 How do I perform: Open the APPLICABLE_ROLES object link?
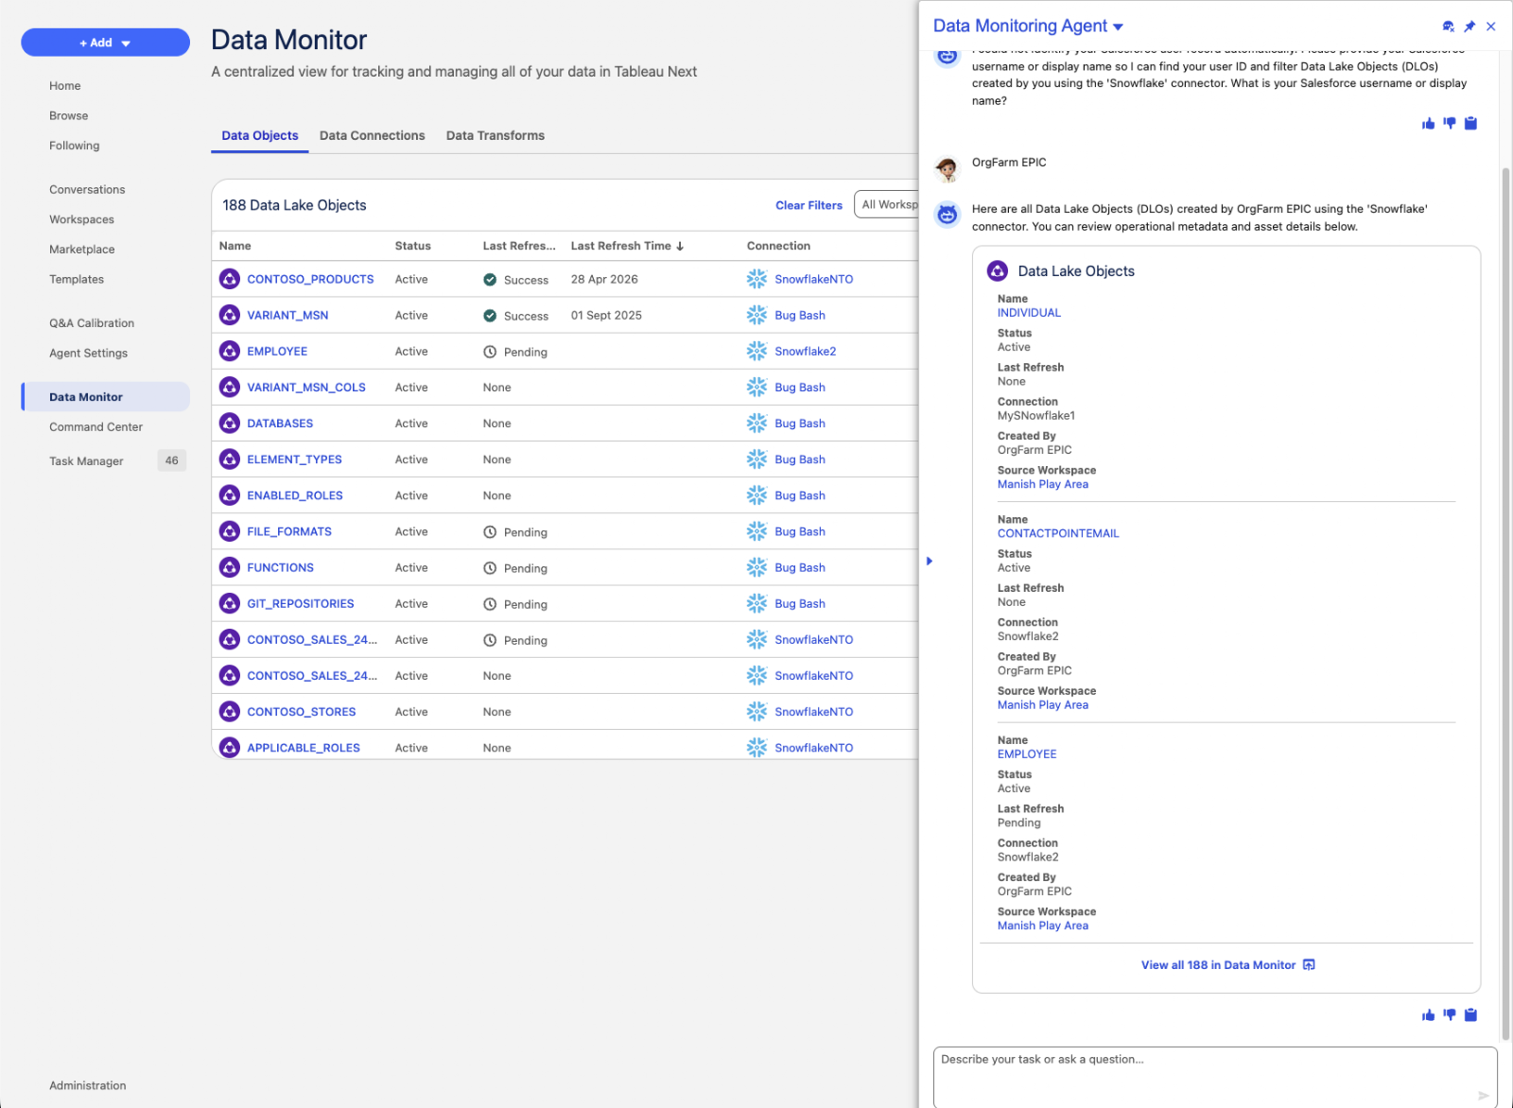coord(304,748)
